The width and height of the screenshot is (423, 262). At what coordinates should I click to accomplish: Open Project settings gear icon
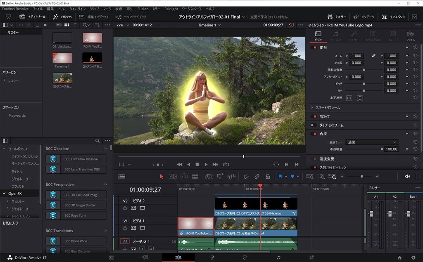[413, 258]
